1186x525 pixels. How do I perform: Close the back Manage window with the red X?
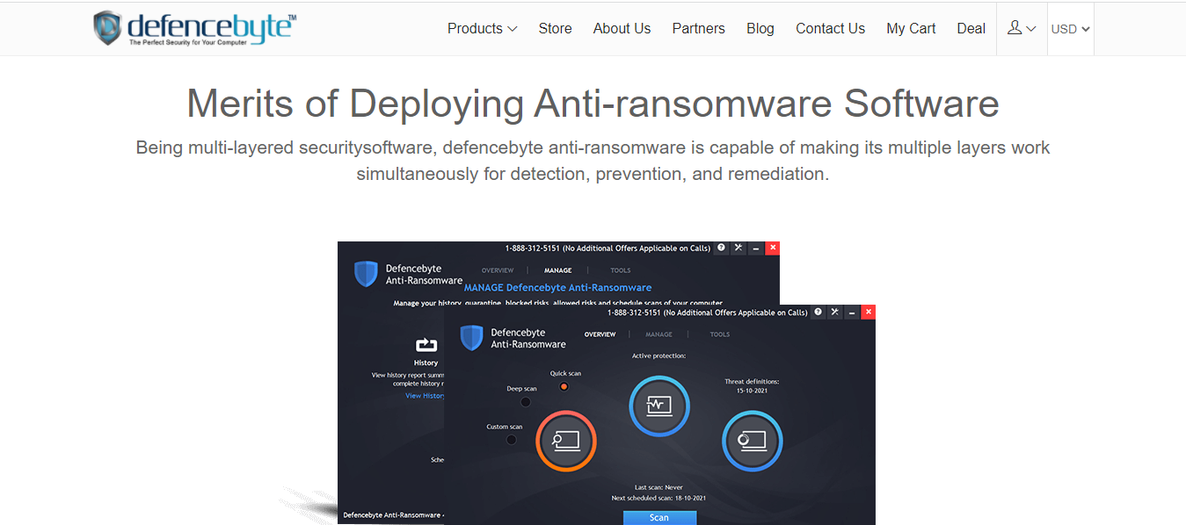click(773, 248)
